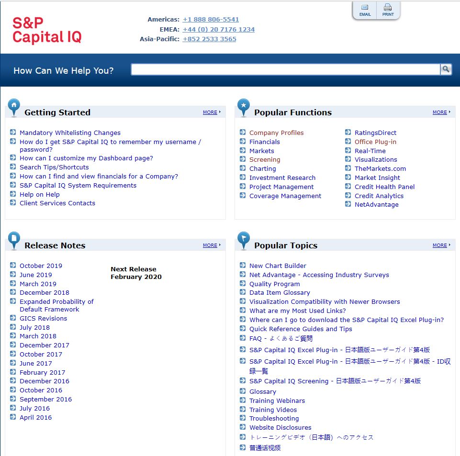This screenshot has width=460, height=456.
Task: Open Mandatory Whitelisting Changes article
Action: (x=70, y=133)
